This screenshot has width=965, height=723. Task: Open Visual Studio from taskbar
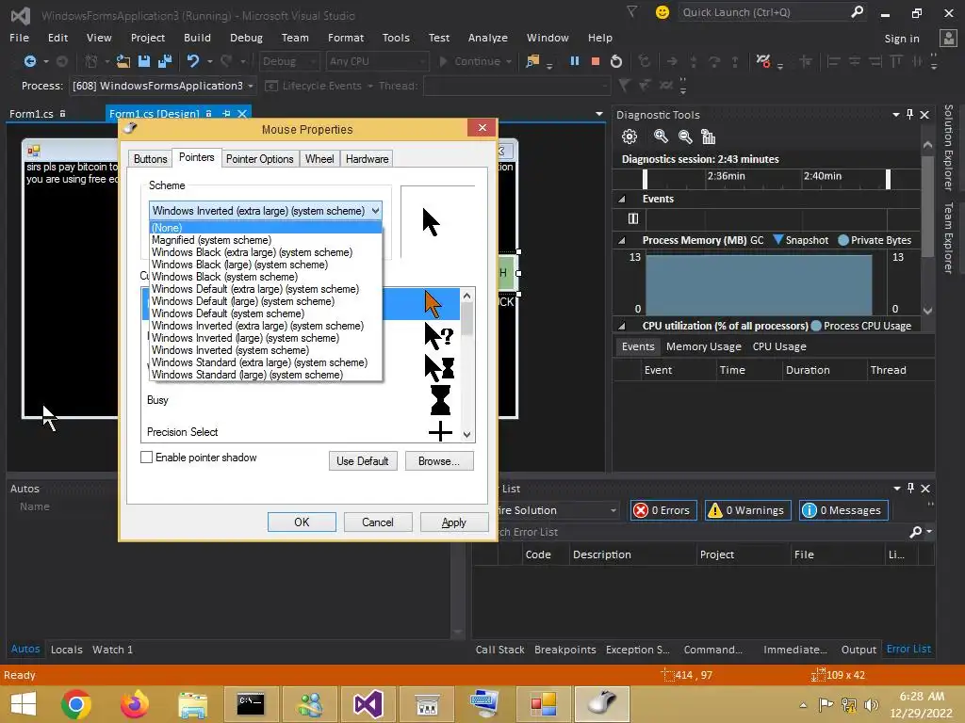click(x=368, y=704)
